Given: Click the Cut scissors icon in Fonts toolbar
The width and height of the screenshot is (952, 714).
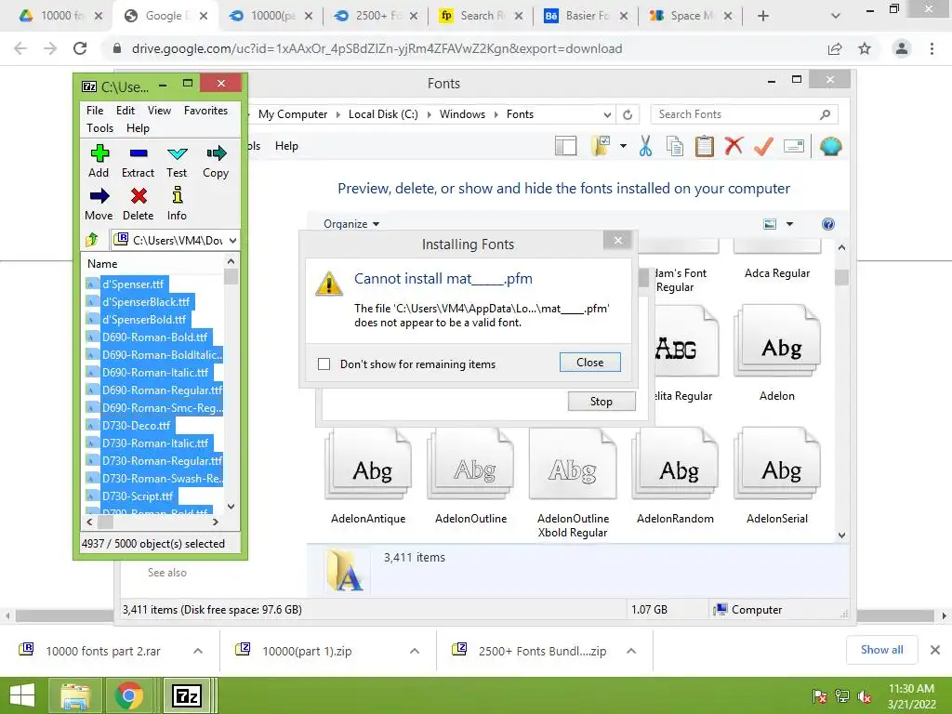Looking at the screenshot, I should (x=645, y=146).
